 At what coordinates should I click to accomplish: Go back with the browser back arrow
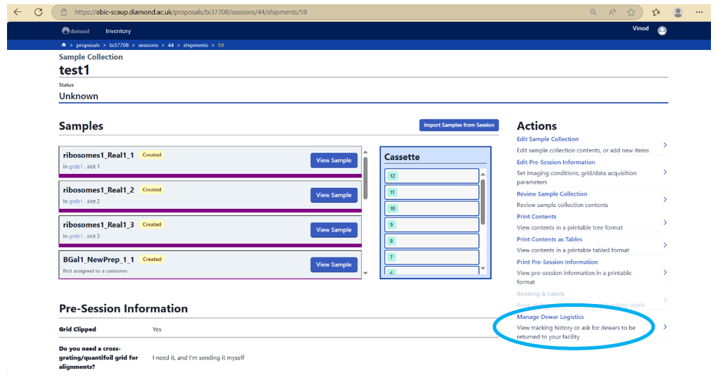tap(18, 12)
